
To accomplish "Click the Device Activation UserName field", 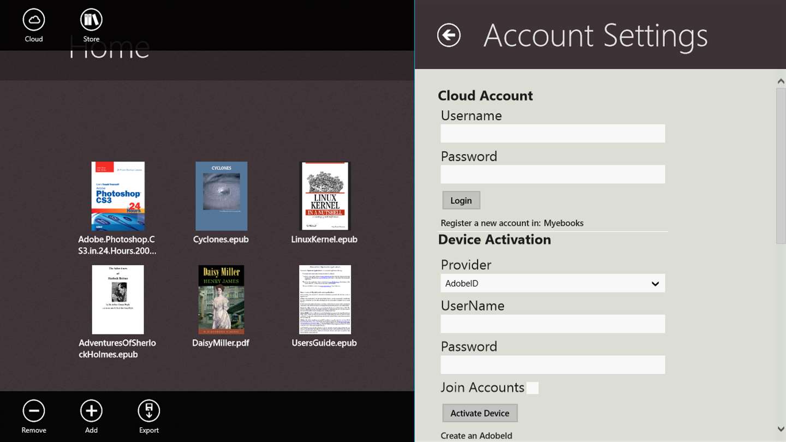I will tap(553, 324).
